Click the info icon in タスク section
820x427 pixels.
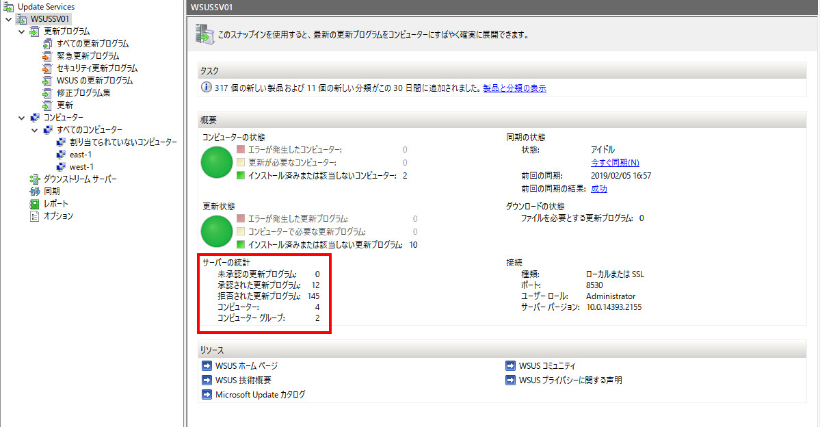point(206,88)
